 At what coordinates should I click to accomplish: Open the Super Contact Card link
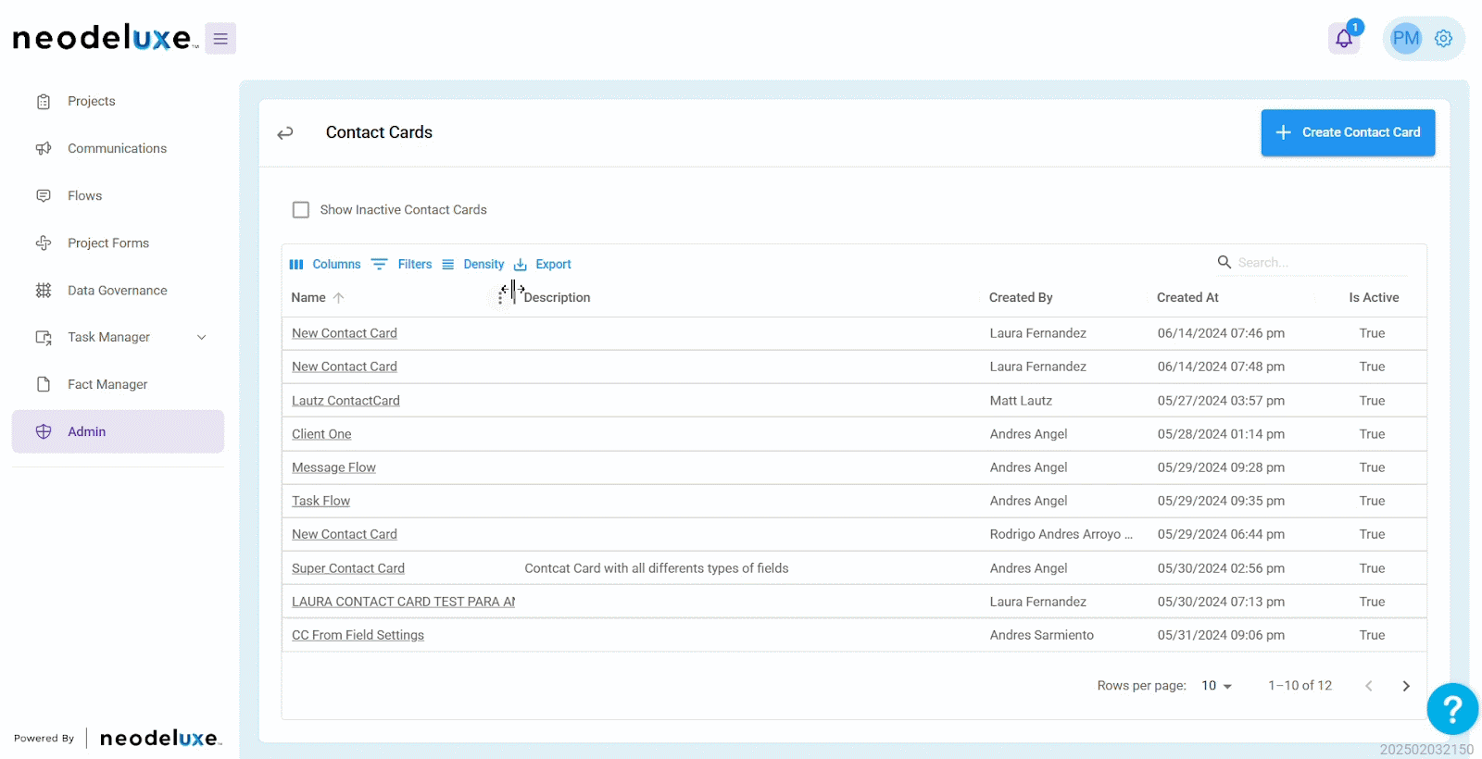click(348, 568)
